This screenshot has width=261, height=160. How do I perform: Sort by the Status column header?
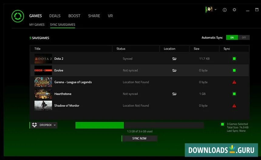[x=136, y=49]
